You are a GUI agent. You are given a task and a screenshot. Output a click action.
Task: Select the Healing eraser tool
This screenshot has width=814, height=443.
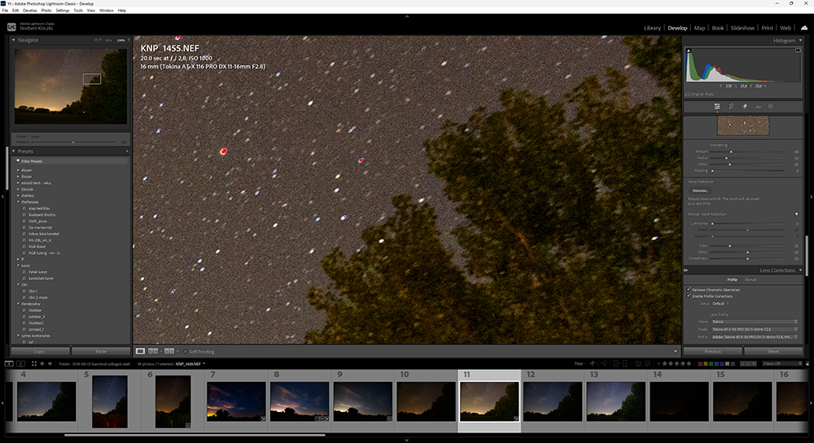coord(745,107)
